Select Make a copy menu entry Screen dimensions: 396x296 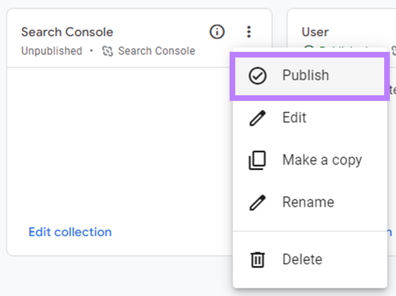(310, 160)
